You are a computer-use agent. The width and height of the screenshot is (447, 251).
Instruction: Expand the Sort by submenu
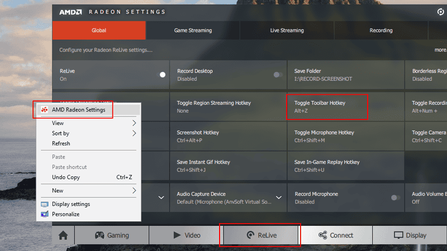click(x=134, y=133)
